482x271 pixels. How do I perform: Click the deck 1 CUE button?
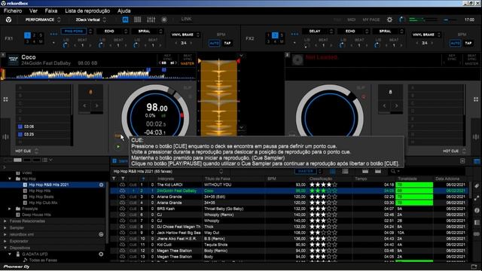(x=118, y=135)
